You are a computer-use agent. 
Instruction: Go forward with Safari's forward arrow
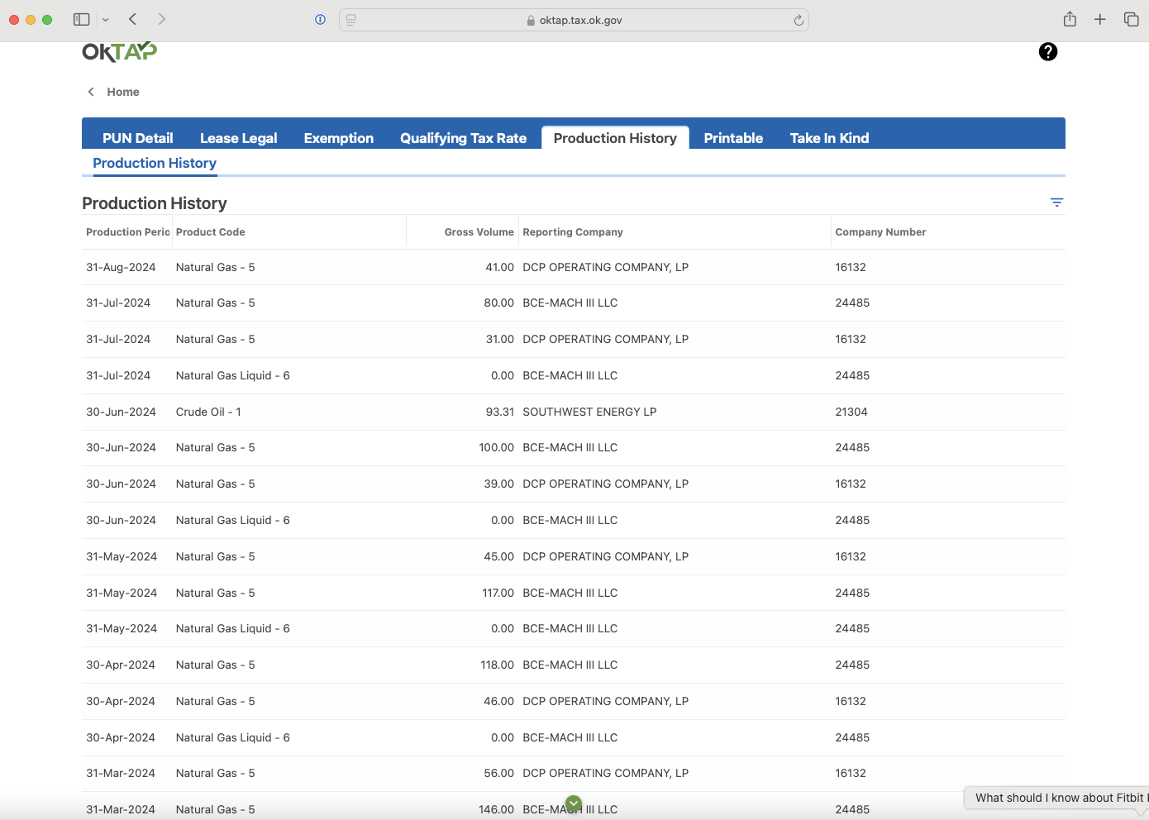click(161, 19)
